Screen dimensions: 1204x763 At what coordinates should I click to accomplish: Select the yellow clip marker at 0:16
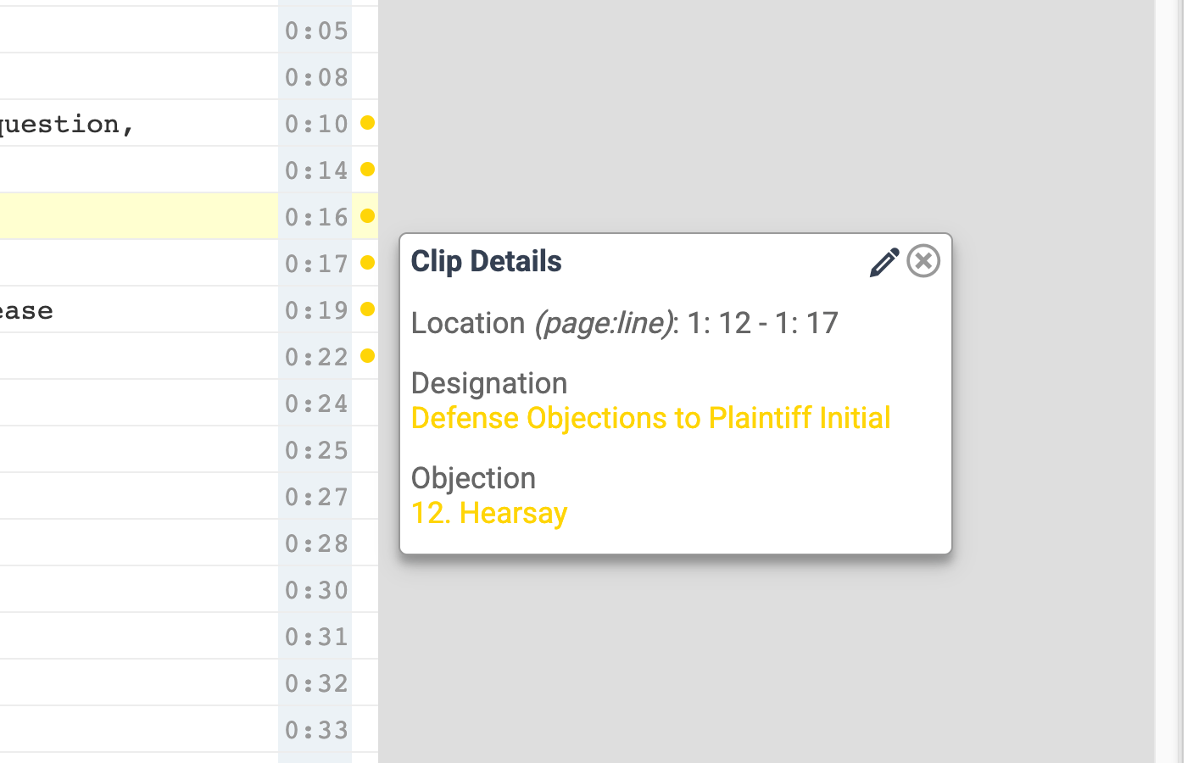(x=367, y=216)
